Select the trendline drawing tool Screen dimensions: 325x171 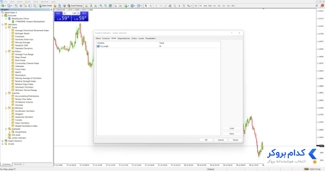click(165, 6)
